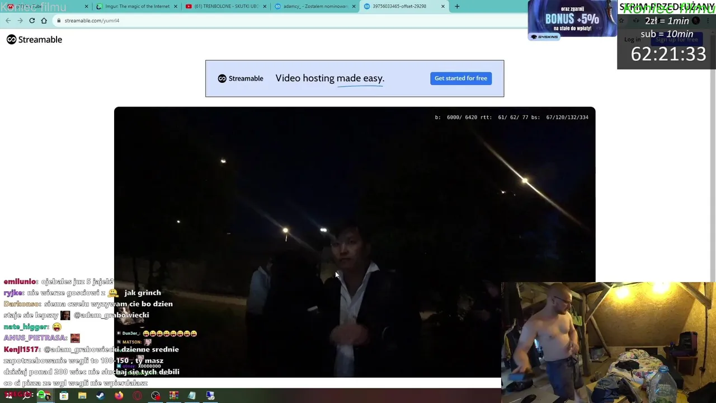Viewport: 716px width, 403px height.
Task: Open the notepad-style app in the taskbar
Action: [192, 396]
